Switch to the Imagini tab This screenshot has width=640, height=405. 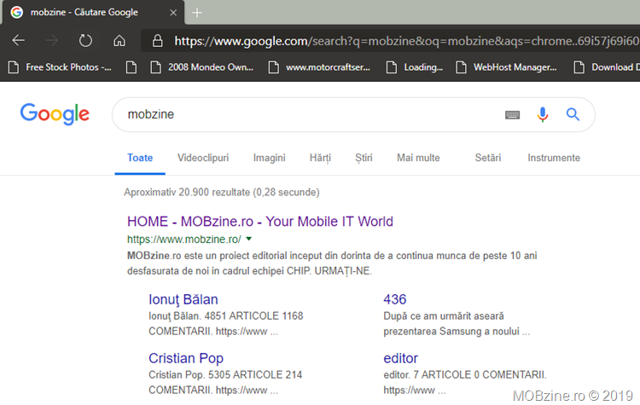pos(269,158)
